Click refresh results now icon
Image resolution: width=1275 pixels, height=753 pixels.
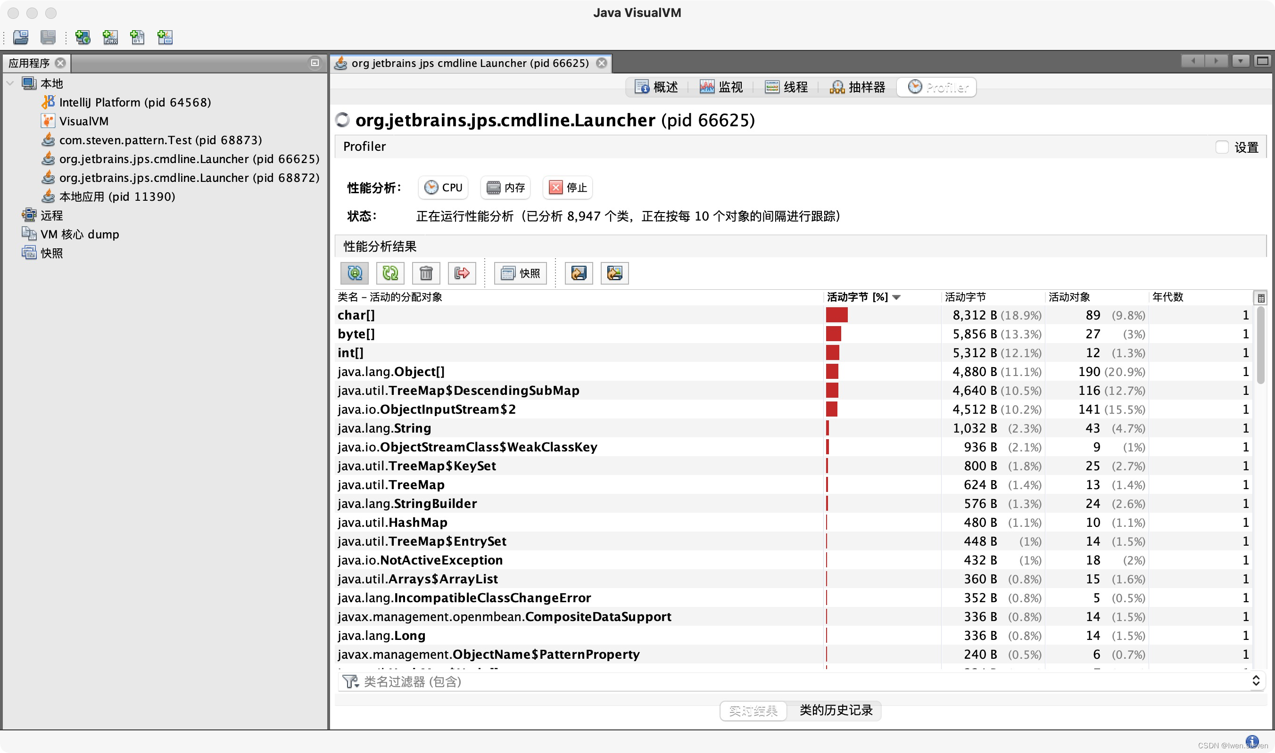(x=390, y=273)
